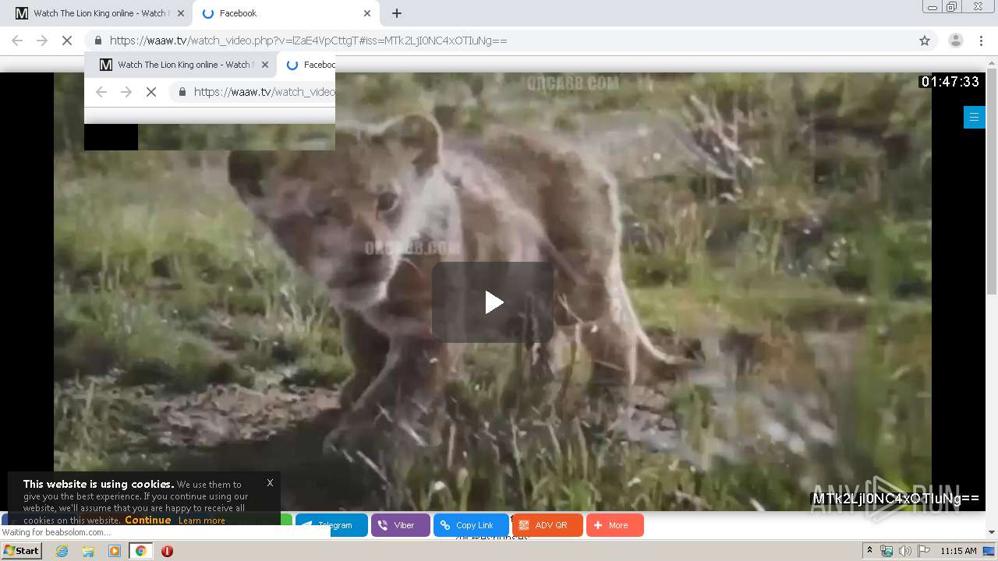Viewport: 998px width, 561px height.
Task: Play the Lion King video
Action: pyautogui.click(x=493, y=302)
